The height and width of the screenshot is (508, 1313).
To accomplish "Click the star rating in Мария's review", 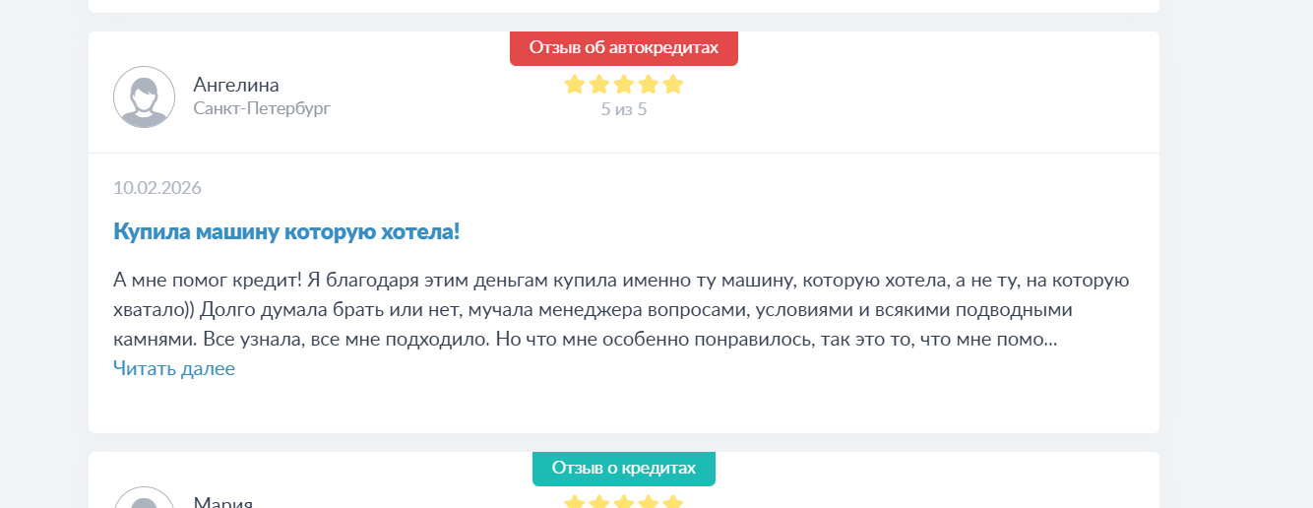I will click(624, 502).
